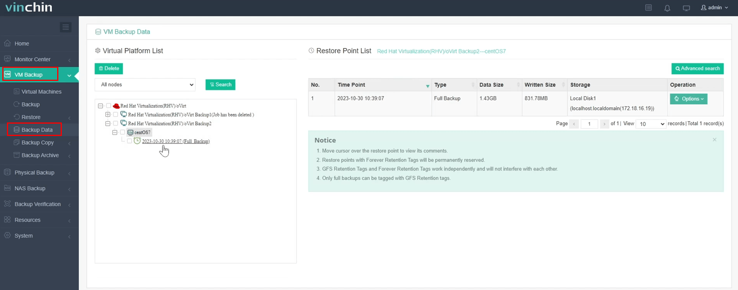The image size is (738, 290).
Task: Open the View records-per-page dropdown
Action: pos(651,124)
